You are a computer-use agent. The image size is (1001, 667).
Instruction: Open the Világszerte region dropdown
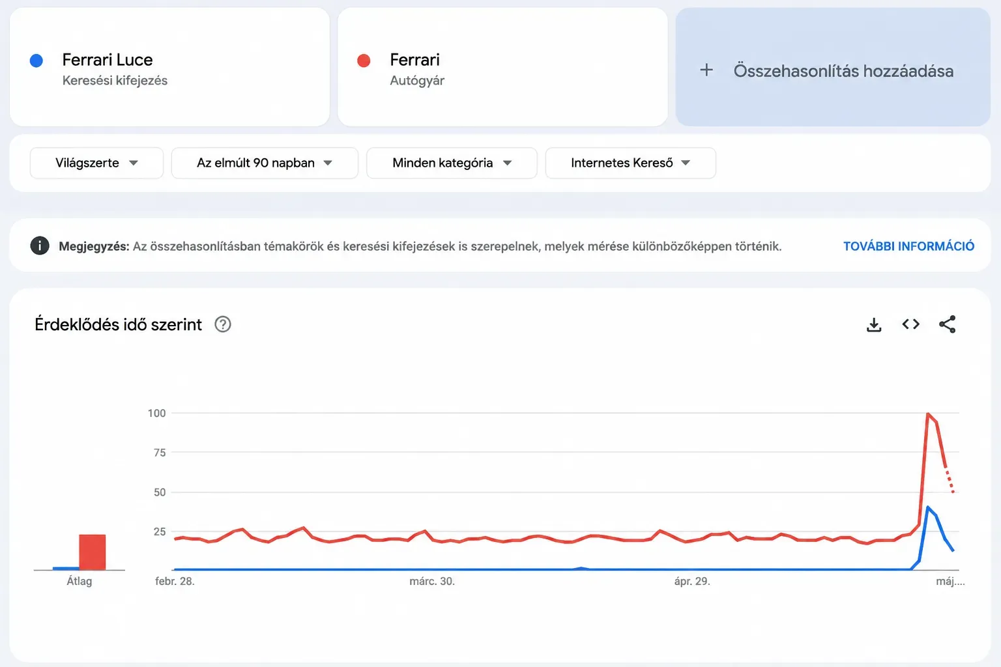pyautogui.click(x=96, y=163)
